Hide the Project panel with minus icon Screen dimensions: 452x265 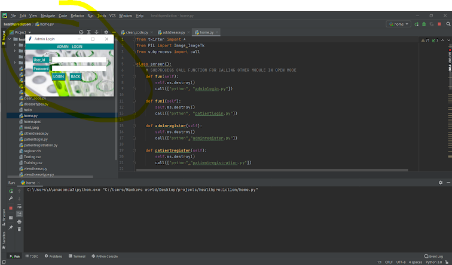[x=114, y=32]
